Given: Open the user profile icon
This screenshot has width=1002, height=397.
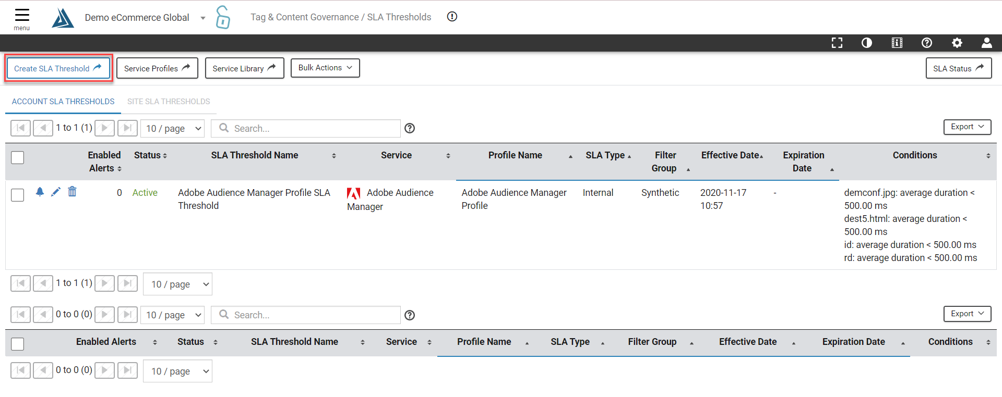Looking at the screenshot, I should [x=987, y=43].
